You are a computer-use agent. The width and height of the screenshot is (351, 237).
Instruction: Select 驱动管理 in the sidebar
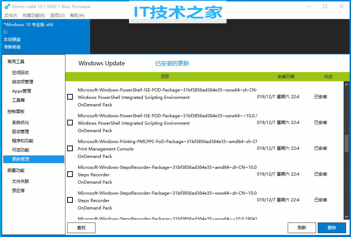pos(21,131)
